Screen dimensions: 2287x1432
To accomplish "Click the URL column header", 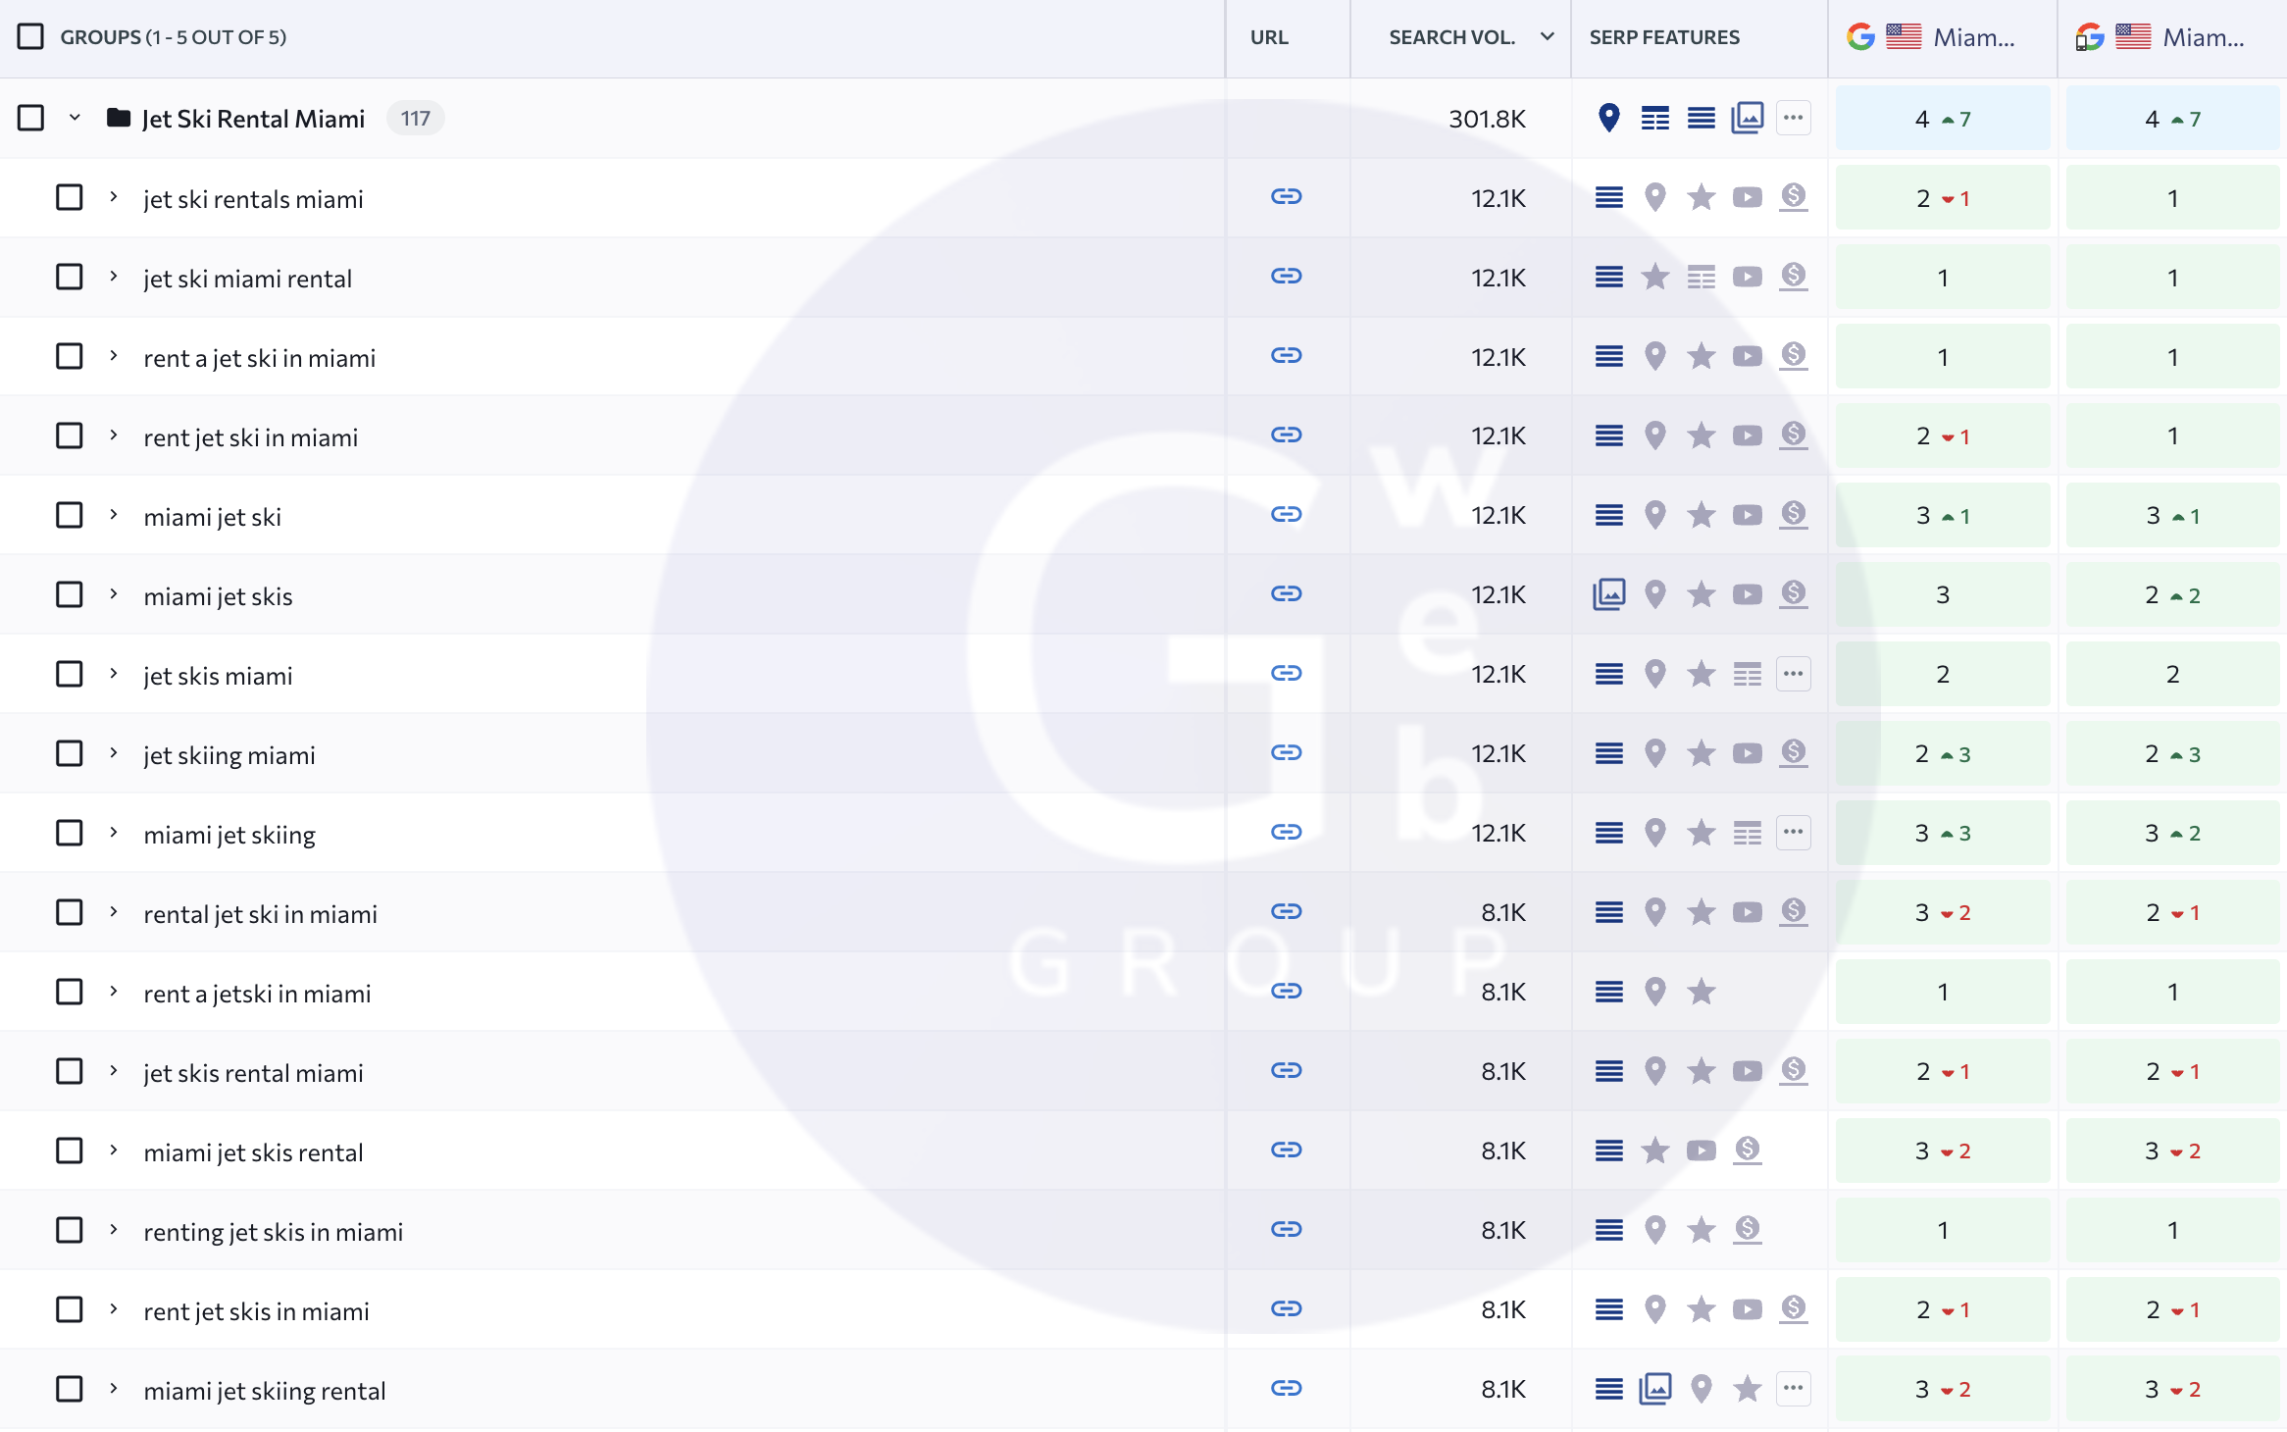I will pos(1268,37).
